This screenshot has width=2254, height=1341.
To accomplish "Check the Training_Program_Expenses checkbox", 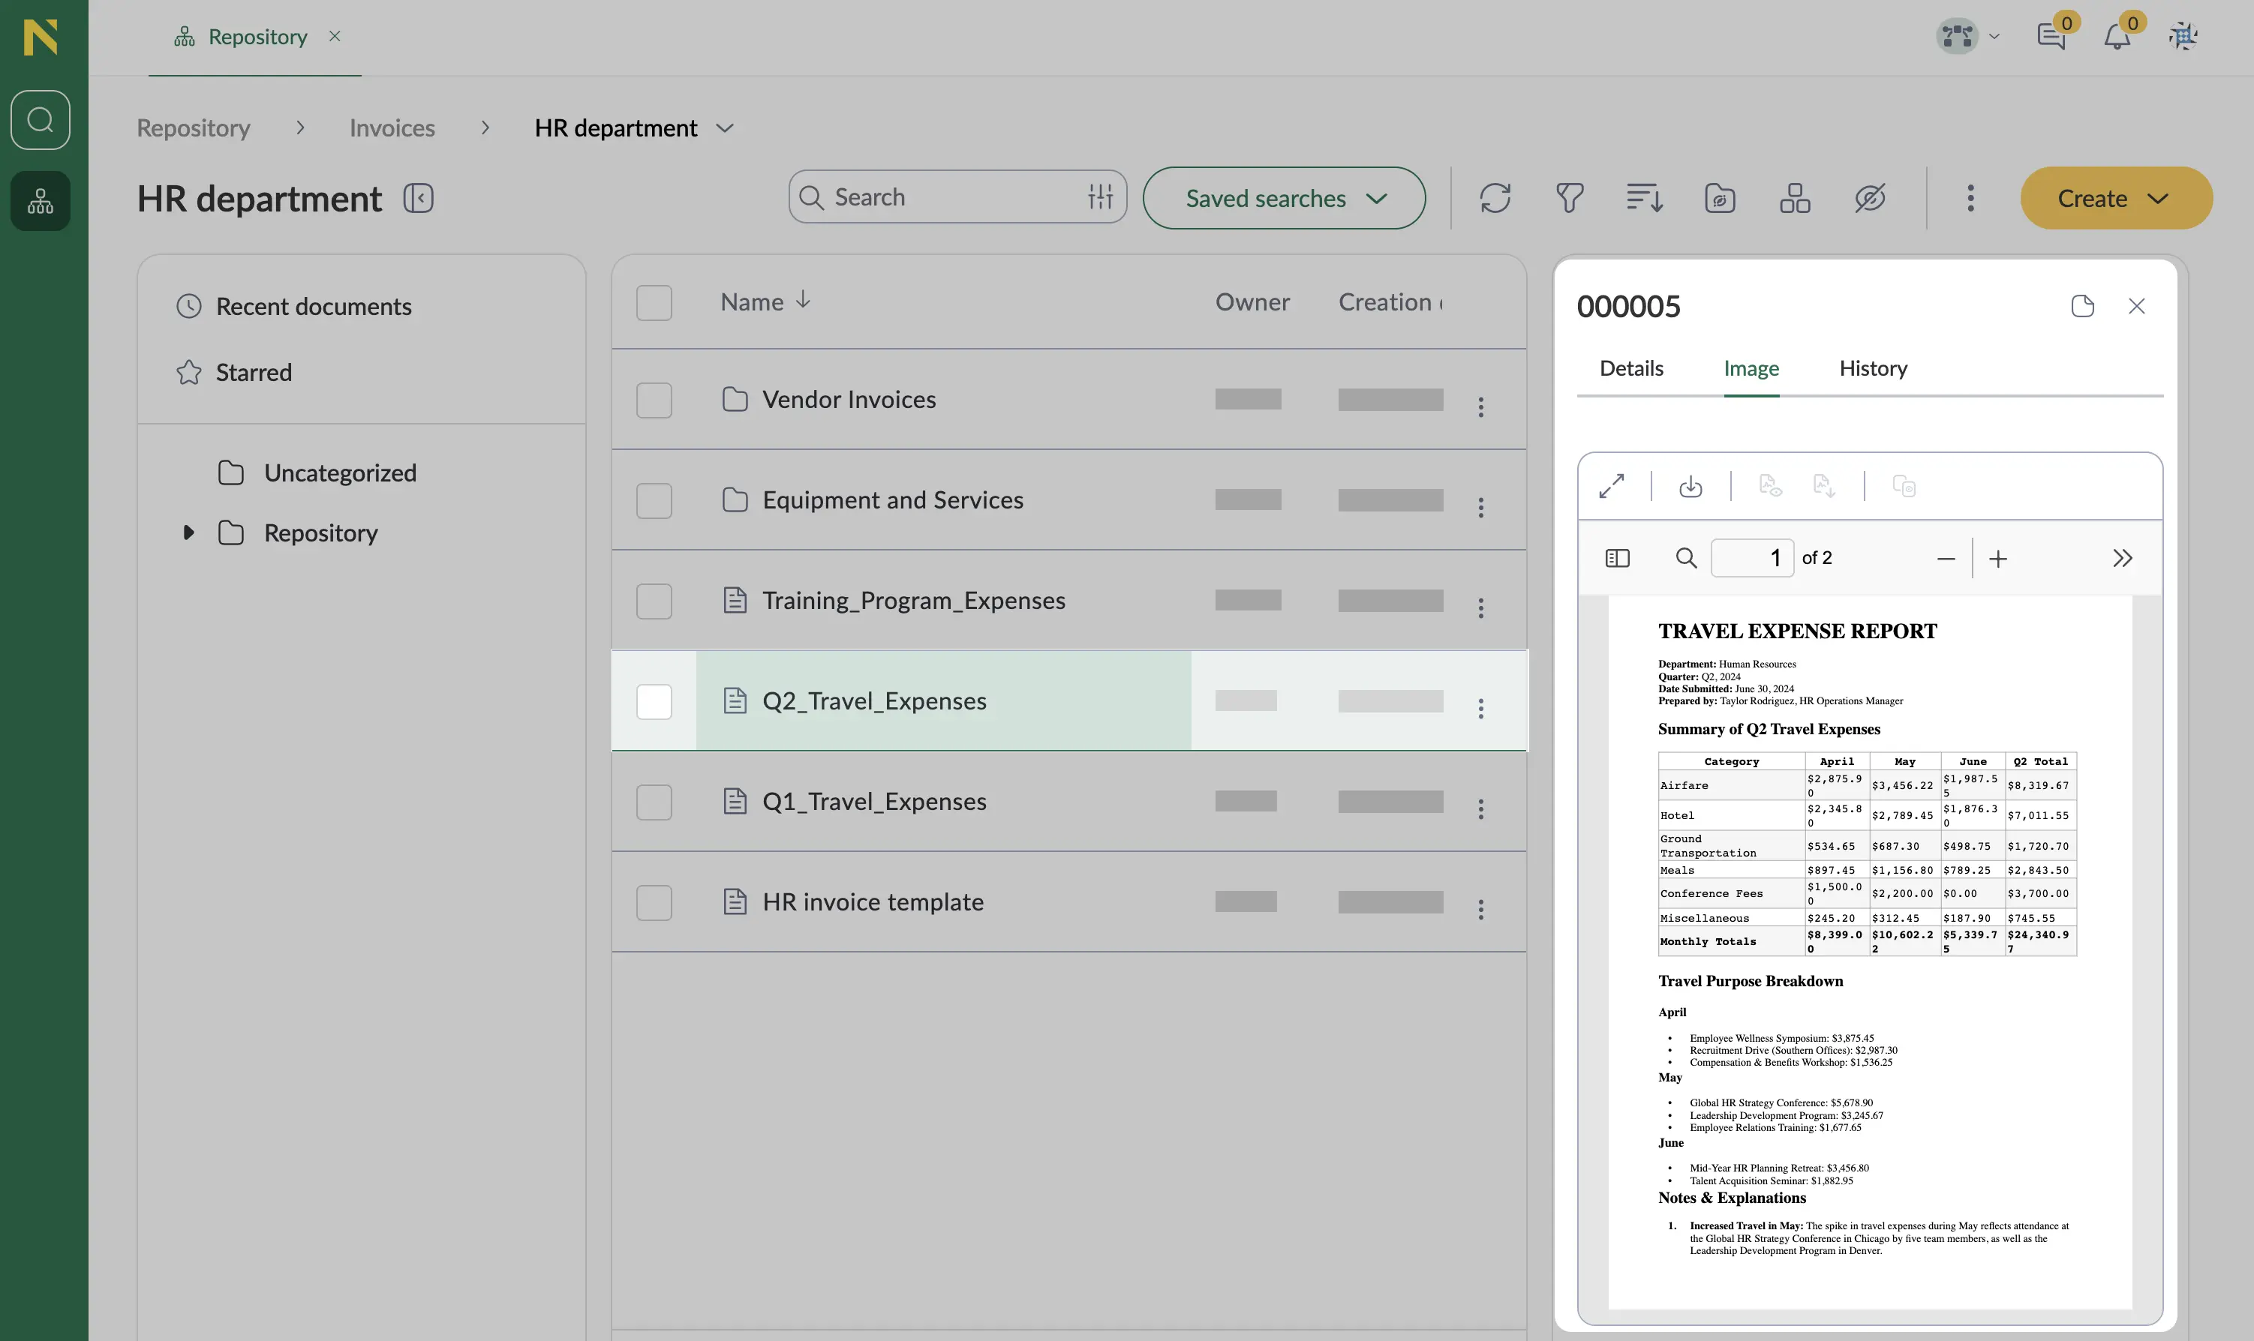I will pos(654,601).
